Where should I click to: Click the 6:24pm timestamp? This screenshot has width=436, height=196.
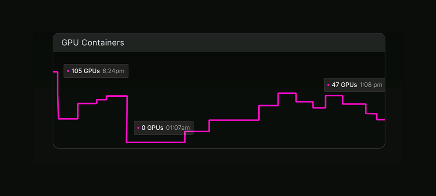pos(113,71)
